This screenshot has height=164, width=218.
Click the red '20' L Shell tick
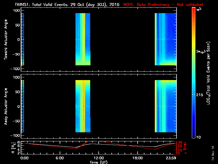pyautogui.click(x=180, y=146)
